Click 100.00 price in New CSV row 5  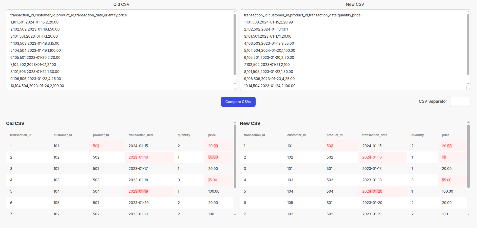[447, 191]
